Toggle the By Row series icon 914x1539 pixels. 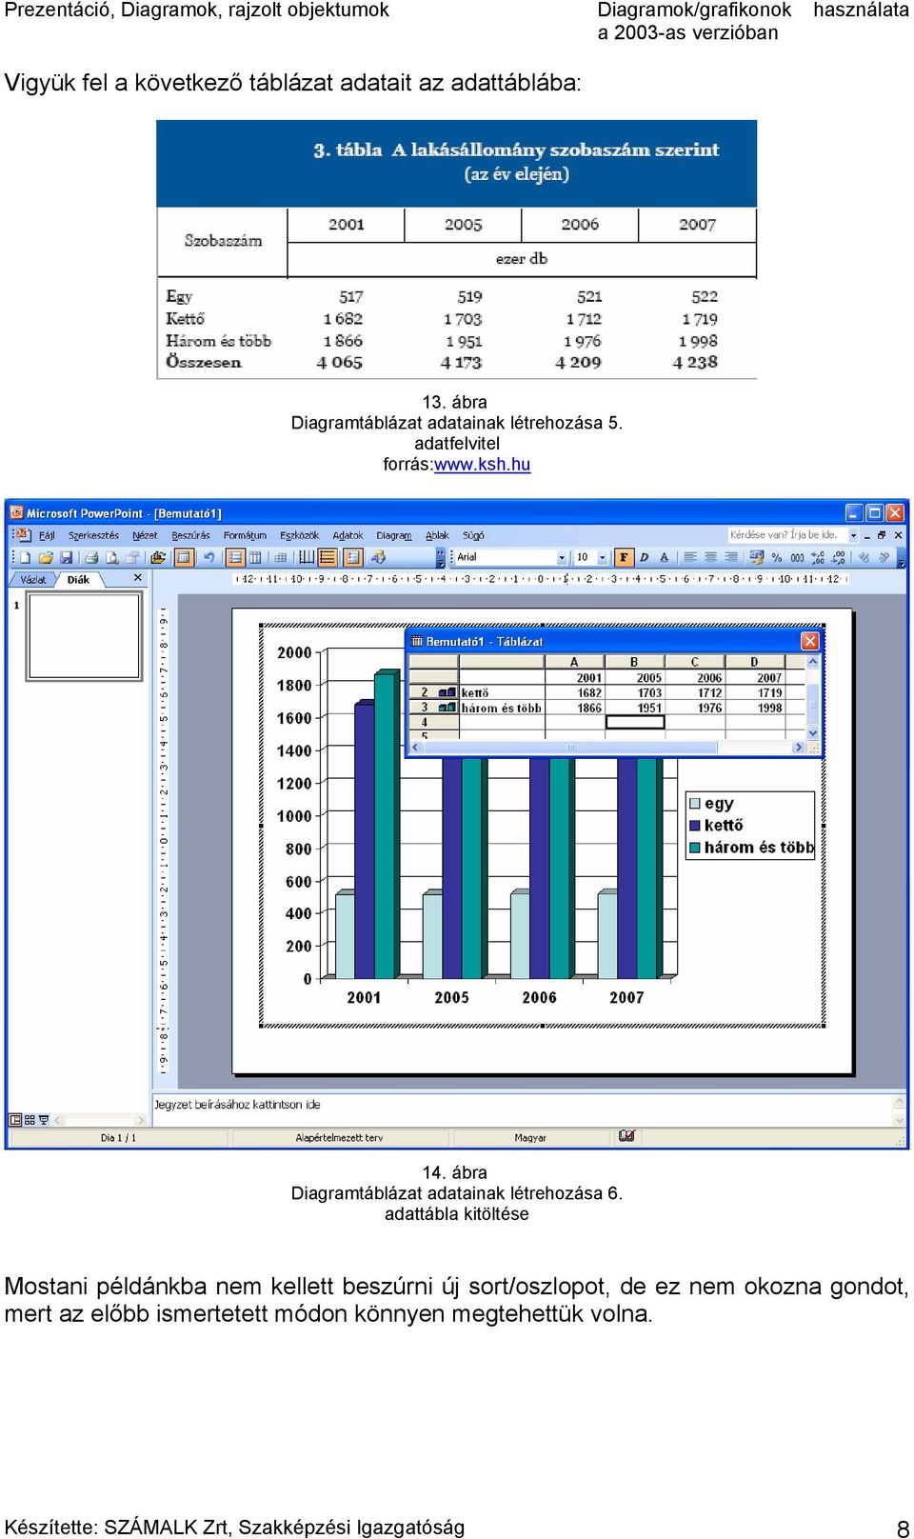click(x=234, y=558)
